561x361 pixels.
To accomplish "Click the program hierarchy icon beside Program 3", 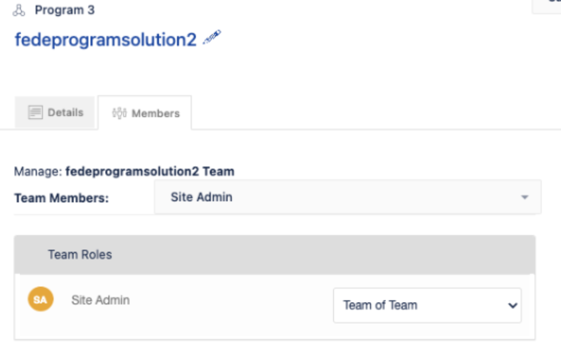I will tap(19, 11).
